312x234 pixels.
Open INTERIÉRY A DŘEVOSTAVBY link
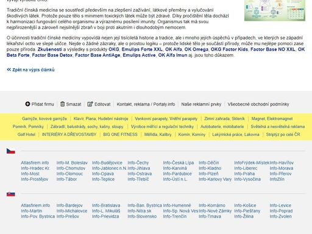point(69,135)
